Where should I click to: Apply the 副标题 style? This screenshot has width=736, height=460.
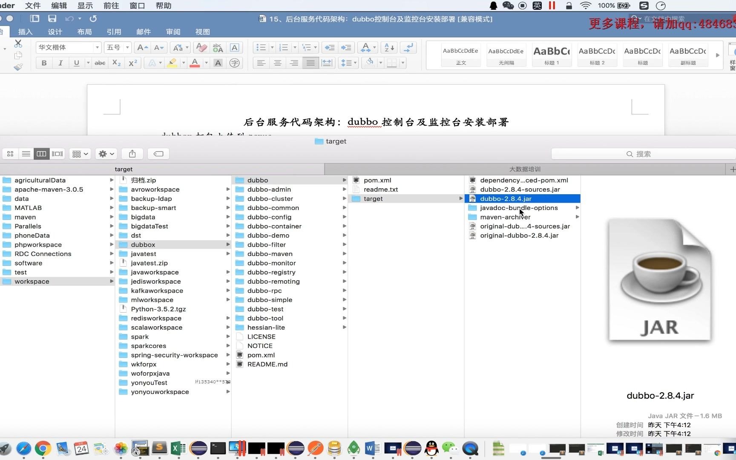click(688, 55)
